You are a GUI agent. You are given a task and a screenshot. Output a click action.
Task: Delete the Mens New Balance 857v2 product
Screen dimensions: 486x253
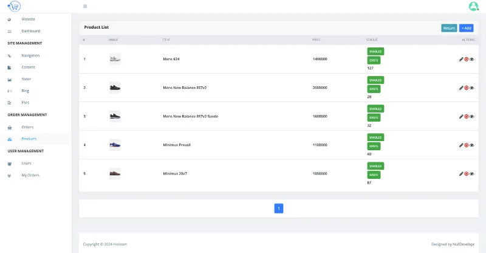(467, 88)
